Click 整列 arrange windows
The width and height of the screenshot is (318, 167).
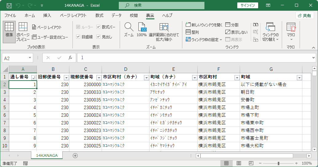[x=192, y=32]
